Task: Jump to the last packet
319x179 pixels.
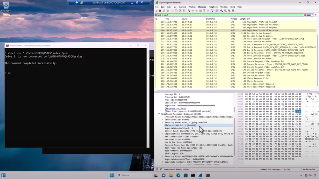Action: pos(208,11)
